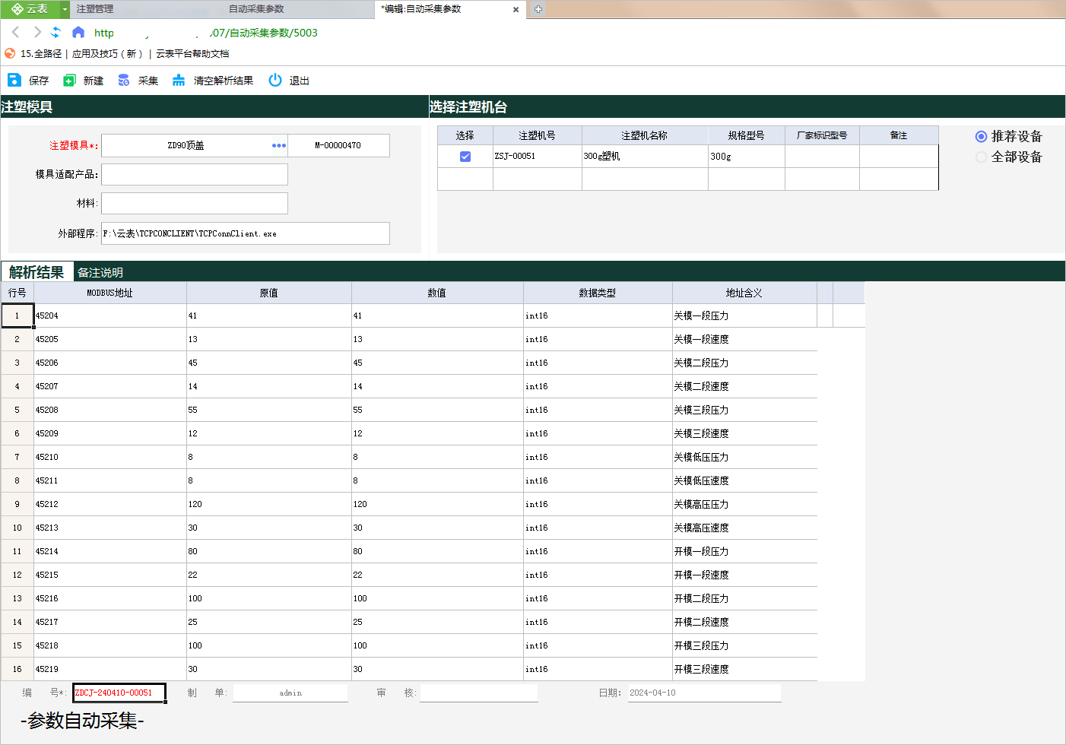Click the MODBUS地址 column header
Screen dimensions: 1066x745
coord(109,293)
